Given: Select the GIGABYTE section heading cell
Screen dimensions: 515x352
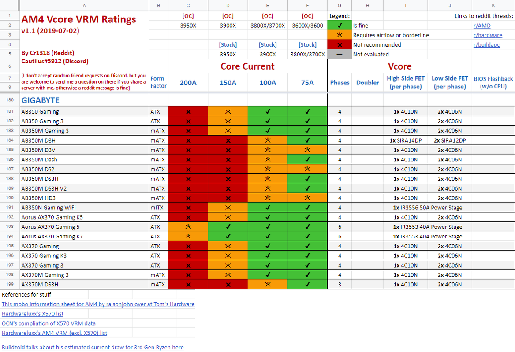Looking at the screenshot, I should 84,100.
